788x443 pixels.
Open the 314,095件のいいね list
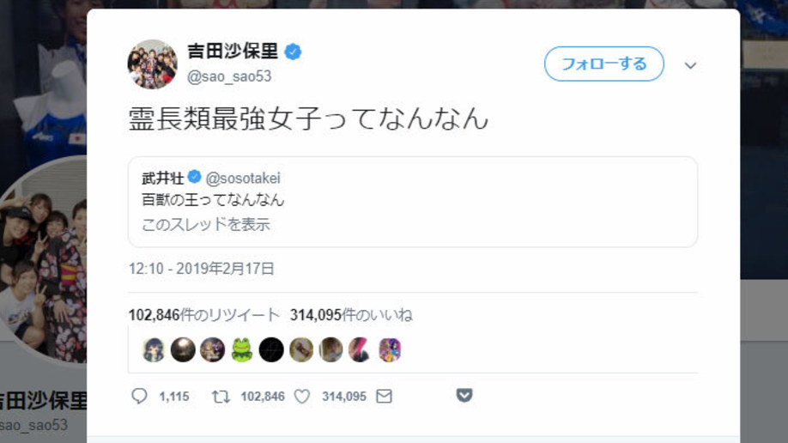click(351, 315)
